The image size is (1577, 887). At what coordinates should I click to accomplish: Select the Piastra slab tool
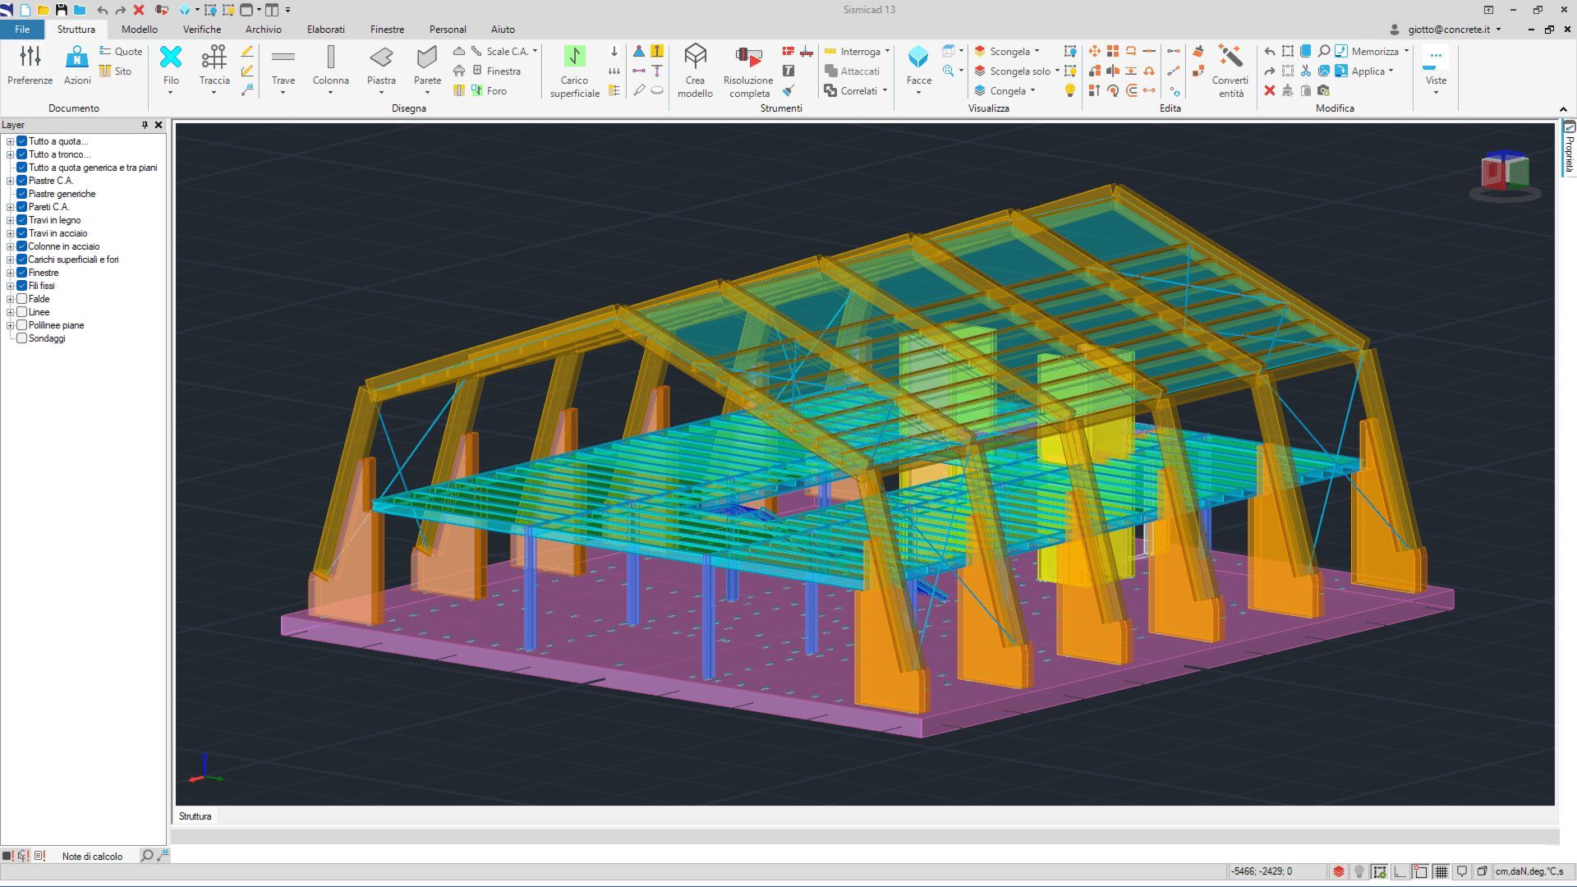tap(381, 57)
